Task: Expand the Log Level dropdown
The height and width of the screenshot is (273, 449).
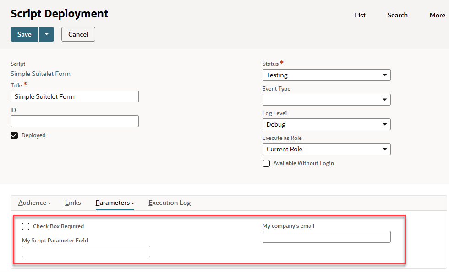Action: 326,124
